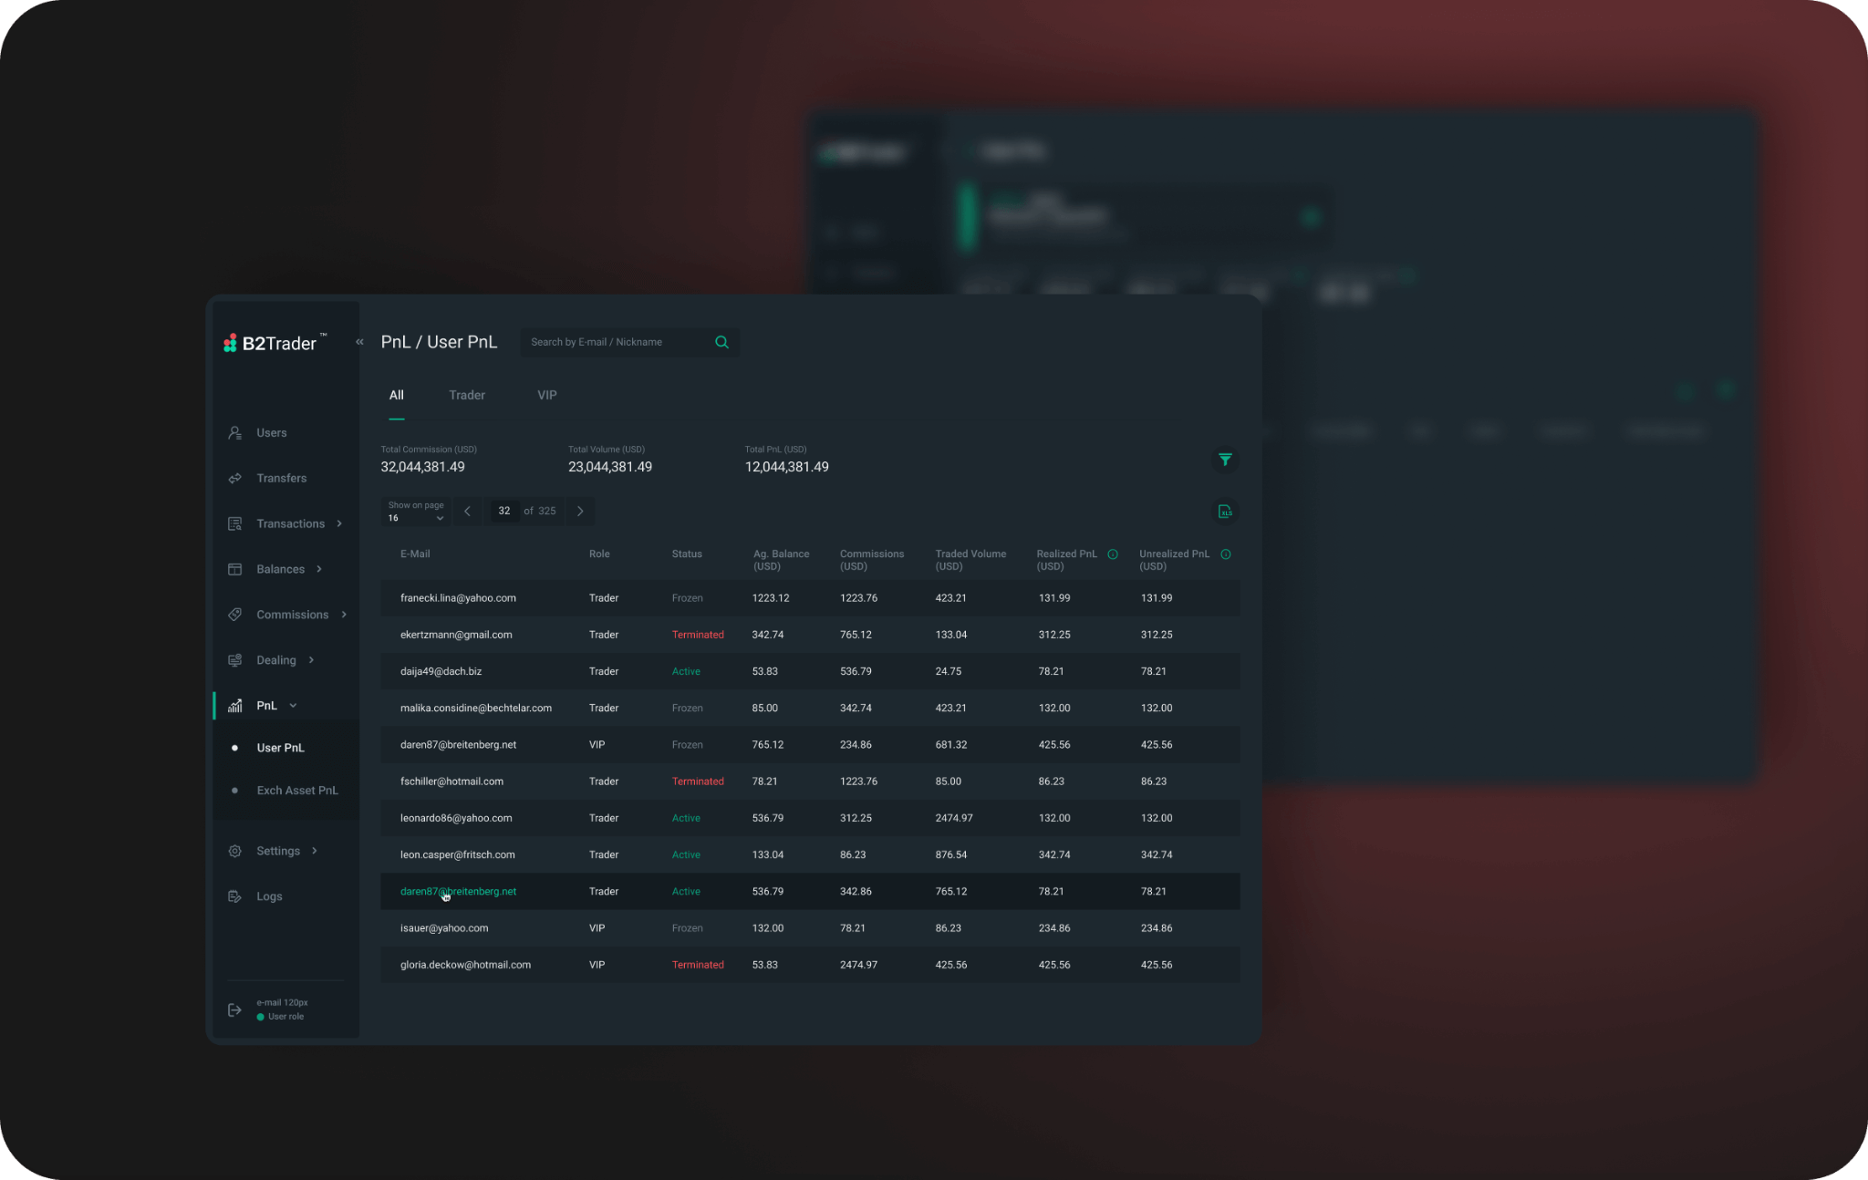Go to next page arrow
Viewport: 1868px width, 1180px height.
tap(580, 512)
